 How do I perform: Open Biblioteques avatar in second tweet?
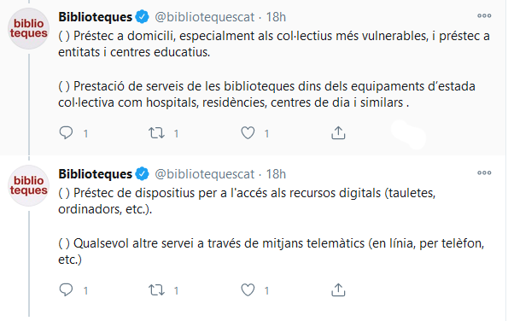coord(28,185)
